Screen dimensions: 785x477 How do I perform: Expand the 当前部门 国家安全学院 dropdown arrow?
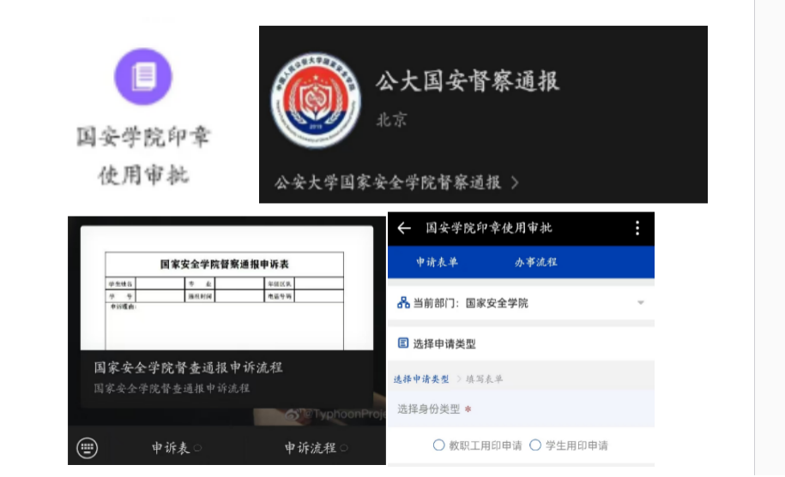click(x=640, y=302)
